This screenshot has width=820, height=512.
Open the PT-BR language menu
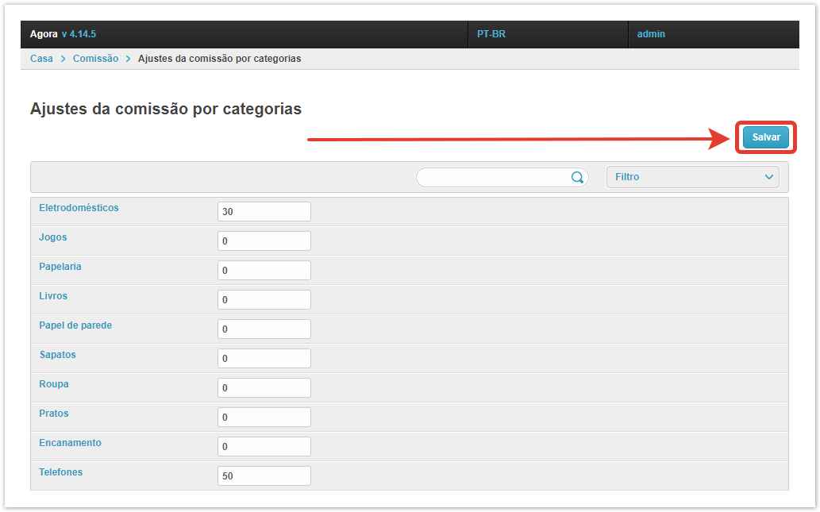491,34
